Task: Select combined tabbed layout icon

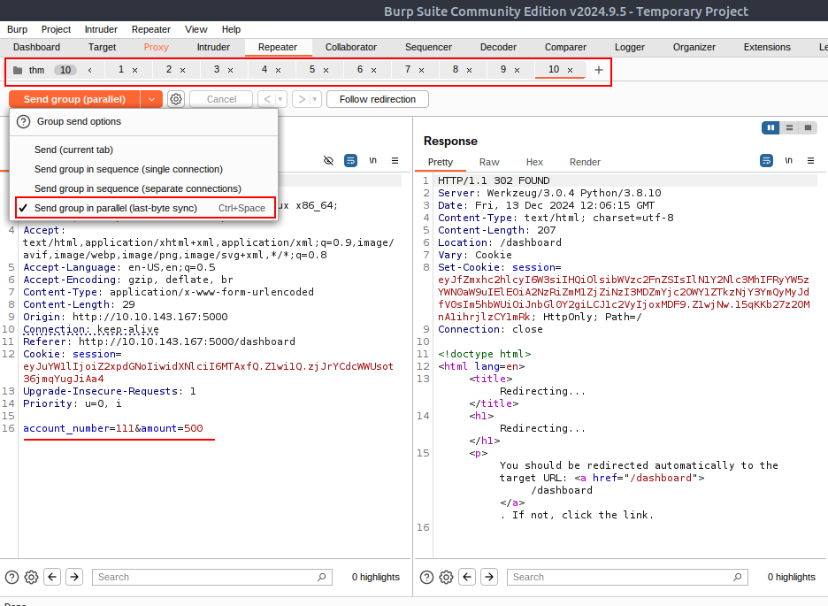Action: click(x=808, y=127)
